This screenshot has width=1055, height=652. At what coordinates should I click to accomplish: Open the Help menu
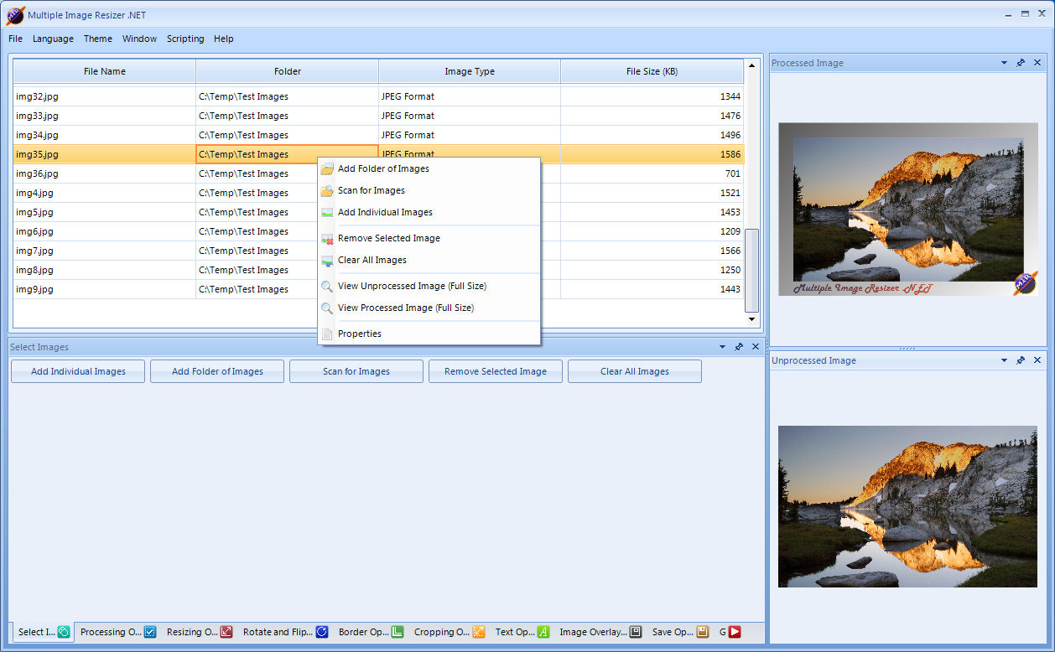pyautogui.click(x=224, y=39)
